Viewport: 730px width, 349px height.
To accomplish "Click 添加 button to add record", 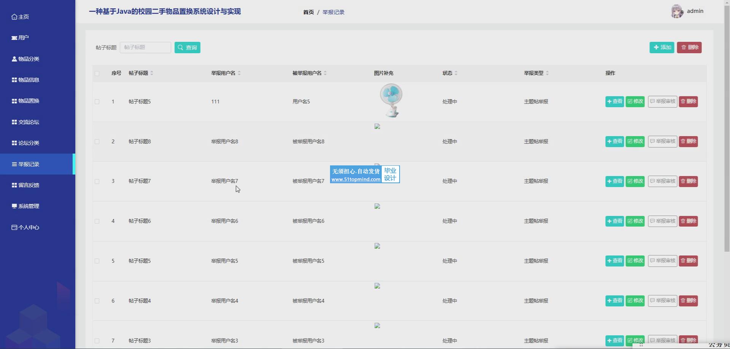I will [662, 47].
